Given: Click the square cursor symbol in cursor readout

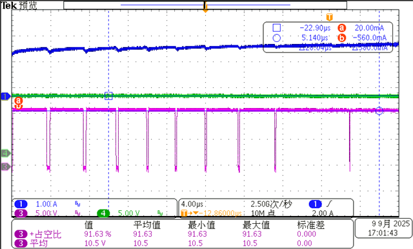Looking at the screenshot, I should [x=277, y=28].
